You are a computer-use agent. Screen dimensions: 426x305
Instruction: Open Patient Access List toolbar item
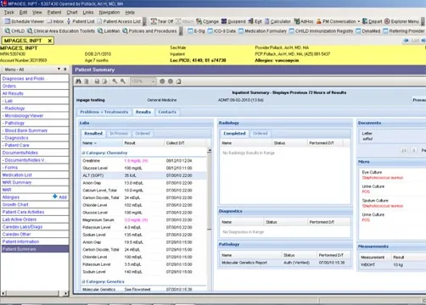click(119, 21)
